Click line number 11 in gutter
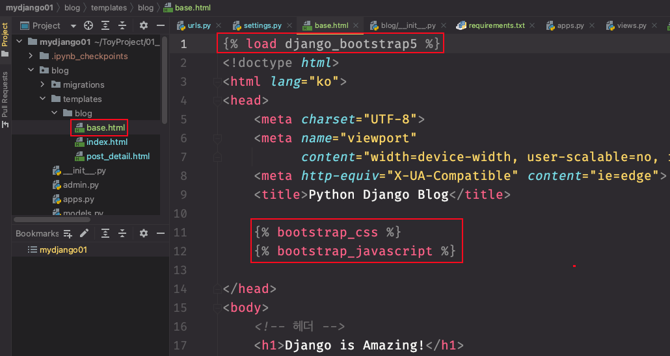Screen dimensions: 670x356 [180, 233]
